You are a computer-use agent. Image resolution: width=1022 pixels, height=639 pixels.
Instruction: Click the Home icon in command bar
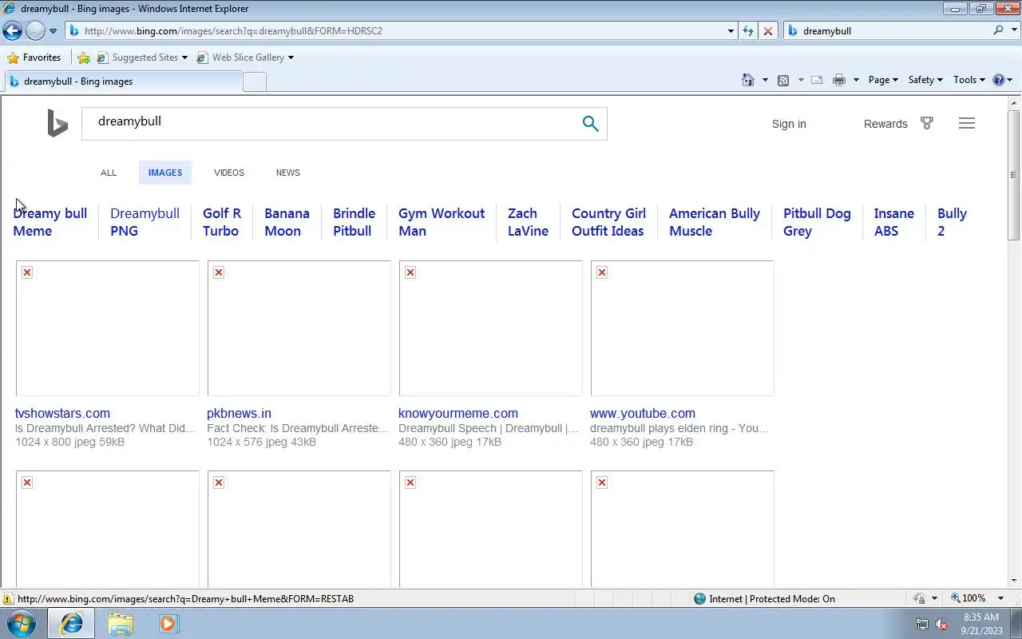[748, 80]
